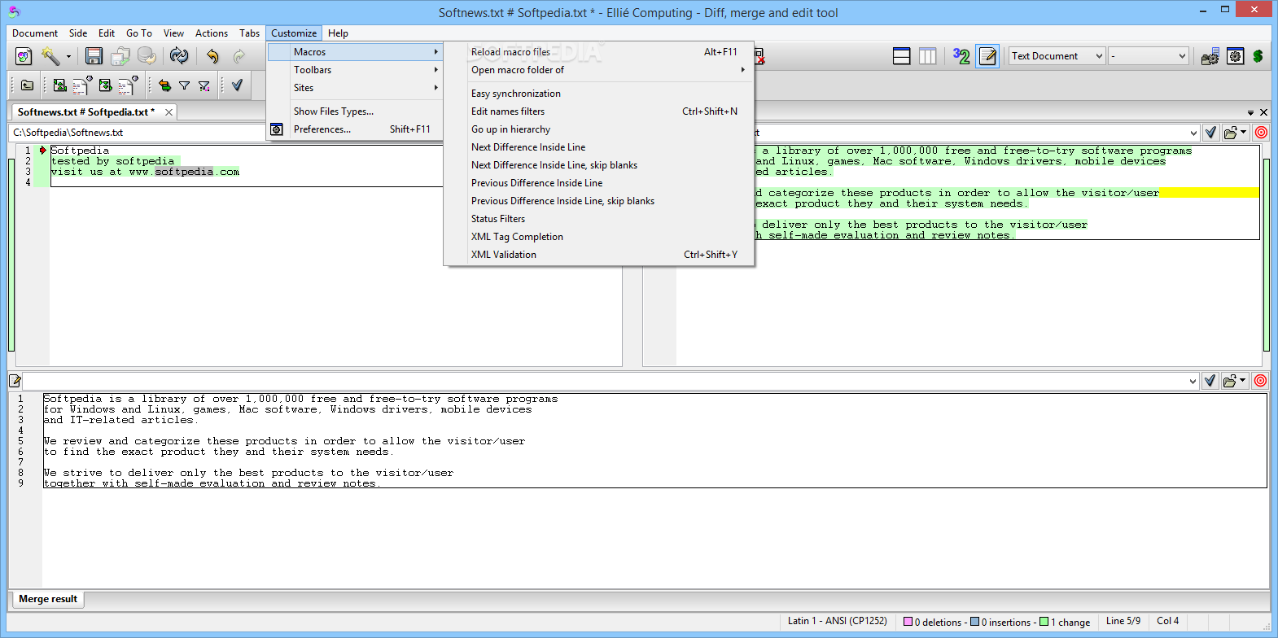Open the Help menu

(x=338, y=33)
